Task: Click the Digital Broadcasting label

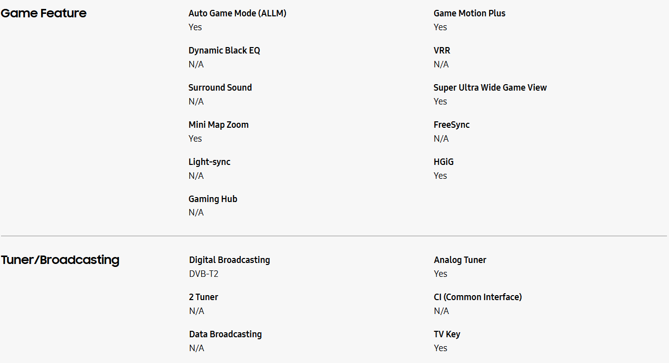Action: click(x=229, y=260)
